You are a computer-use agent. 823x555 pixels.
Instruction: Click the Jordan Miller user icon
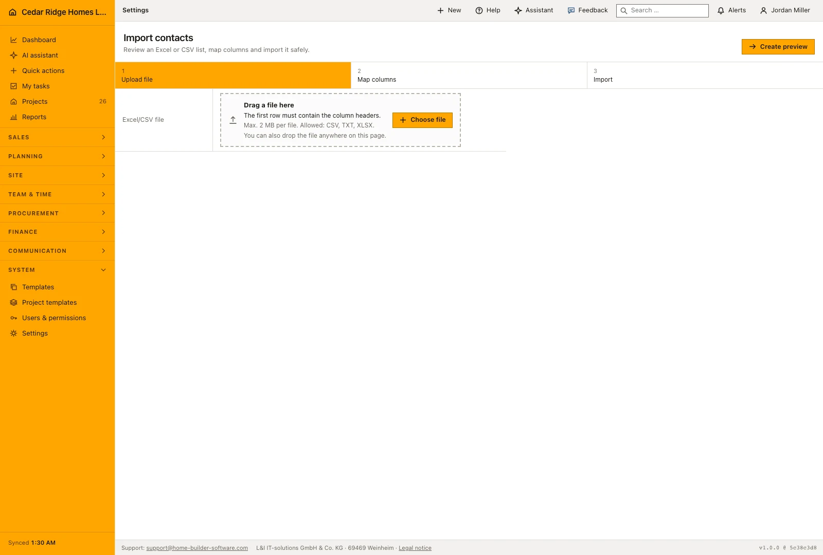(763, 10)
